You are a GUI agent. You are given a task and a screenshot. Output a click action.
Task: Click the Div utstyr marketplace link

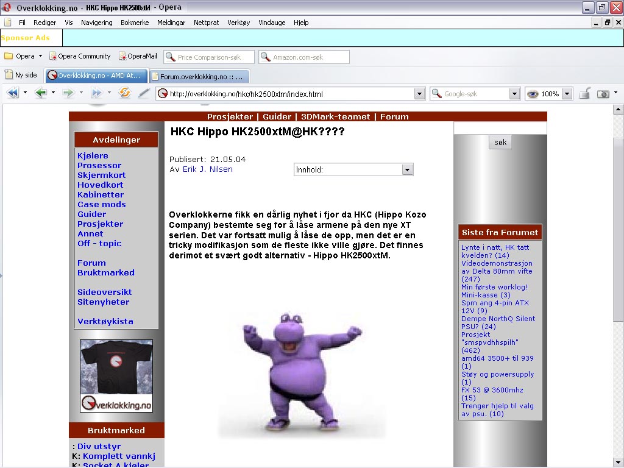[99, 447]
